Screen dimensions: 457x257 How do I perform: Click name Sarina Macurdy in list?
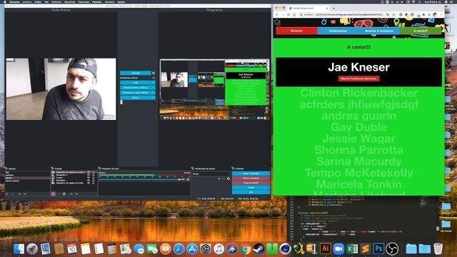358,161
